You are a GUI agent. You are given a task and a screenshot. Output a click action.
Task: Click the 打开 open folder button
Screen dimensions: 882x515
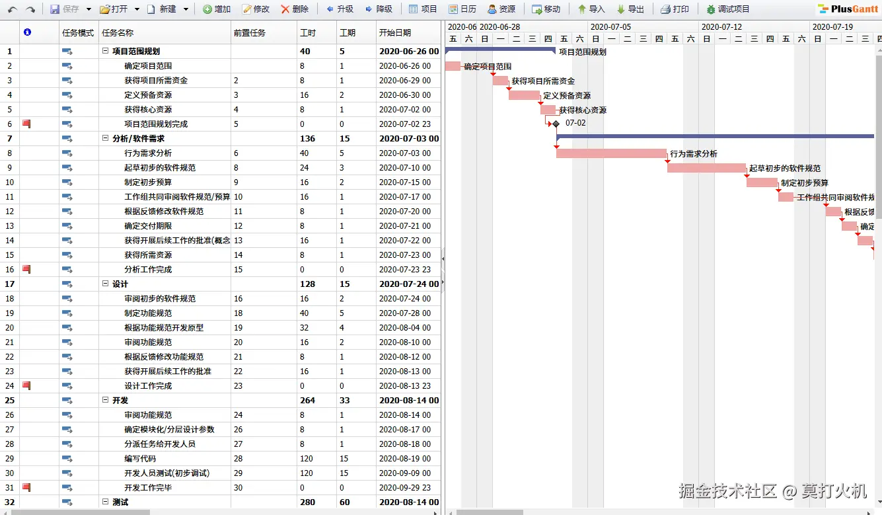pyautogui.click(x=114, y=9)
